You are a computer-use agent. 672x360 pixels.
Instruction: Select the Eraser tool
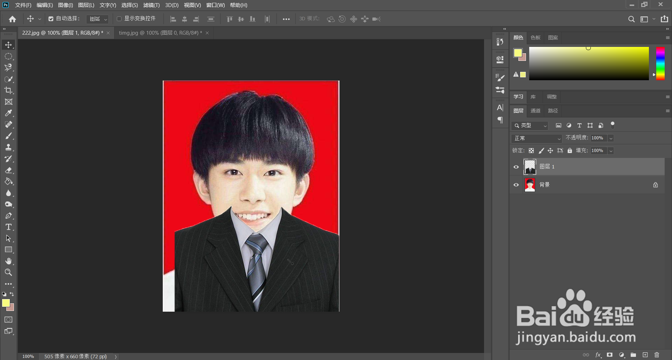click(8, 170)
